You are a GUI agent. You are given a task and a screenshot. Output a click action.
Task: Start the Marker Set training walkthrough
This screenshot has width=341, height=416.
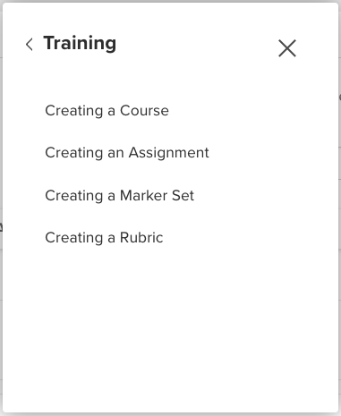119,196
